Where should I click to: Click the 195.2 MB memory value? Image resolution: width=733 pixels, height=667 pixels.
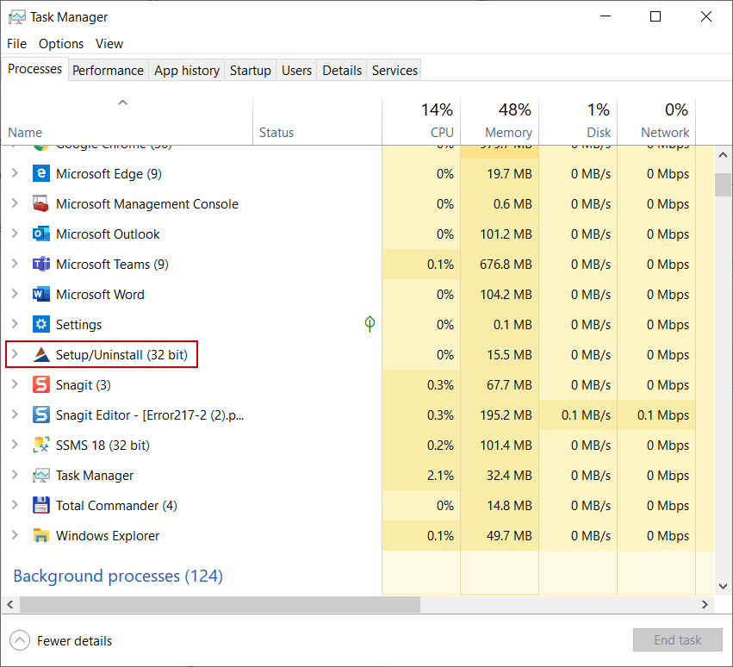pos(506,415)
